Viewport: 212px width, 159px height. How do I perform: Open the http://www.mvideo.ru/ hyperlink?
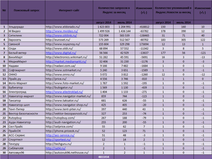(x=62, y=31)
